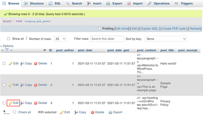The height and width of the screenshot is (115, 203).
Task: Refresh the query results
Action: click(x=195, y=28)
